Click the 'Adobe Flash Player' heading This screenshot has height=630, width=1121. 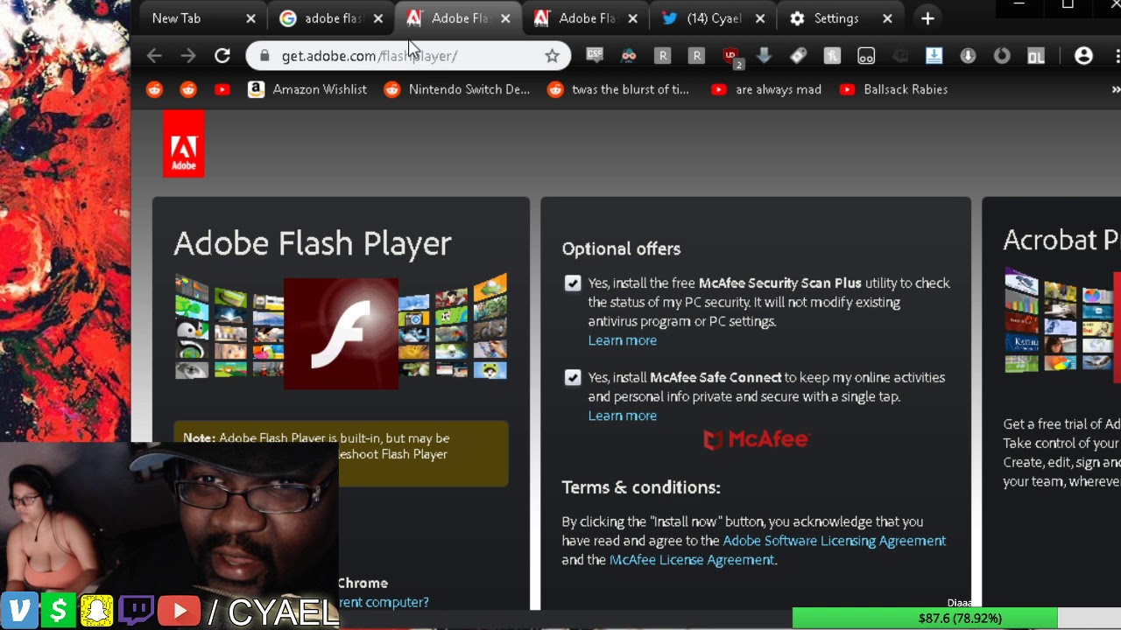(313, 243)
